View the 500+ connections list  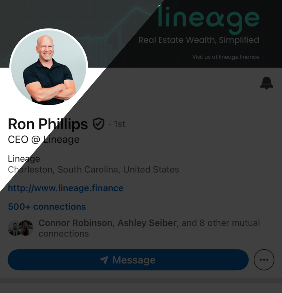(47, 206)
